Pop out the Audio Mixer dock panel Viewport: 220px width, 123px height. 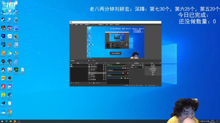pyautogui.click(x=129, y=63)
